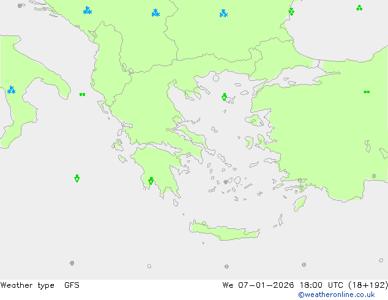Select the grey cloud dot among the Cyclades islands
Image resolution: width=388 pixels, height=300 pixels.
tap(225, 182)
